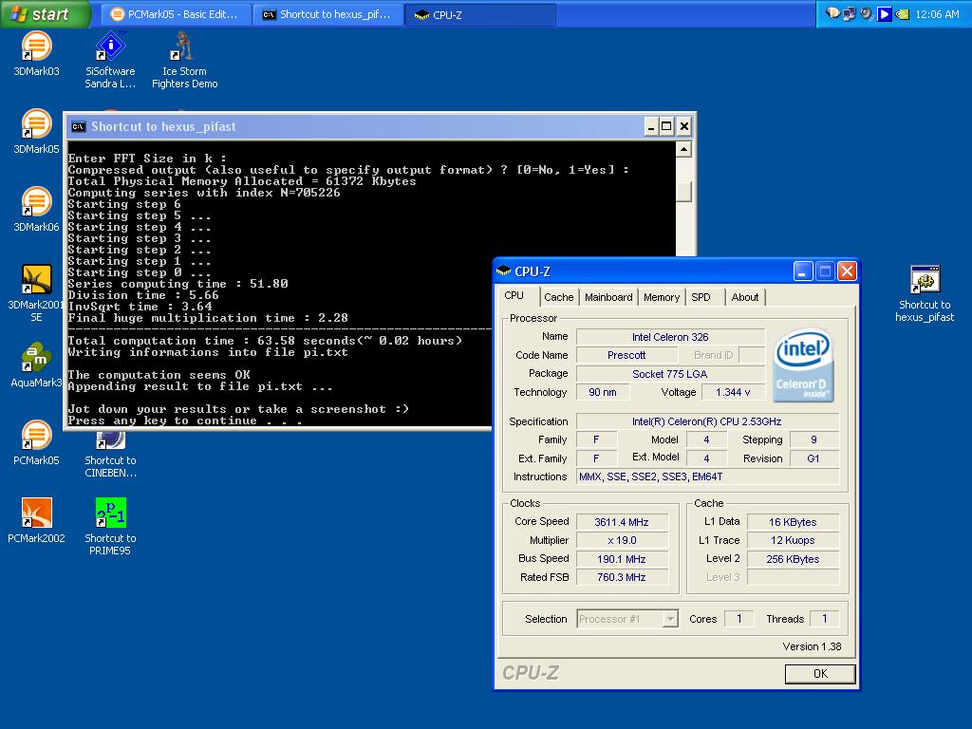Click the Specification field text
This screenshot has height=729, width=972.
pos(707,421)
